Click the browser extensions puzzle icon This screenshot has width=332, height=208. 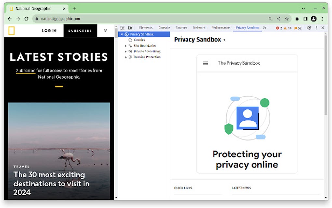[297, 19]
